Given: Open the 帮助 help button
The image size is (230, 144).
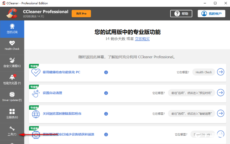Looking at the screenshot, I should 181,14.
